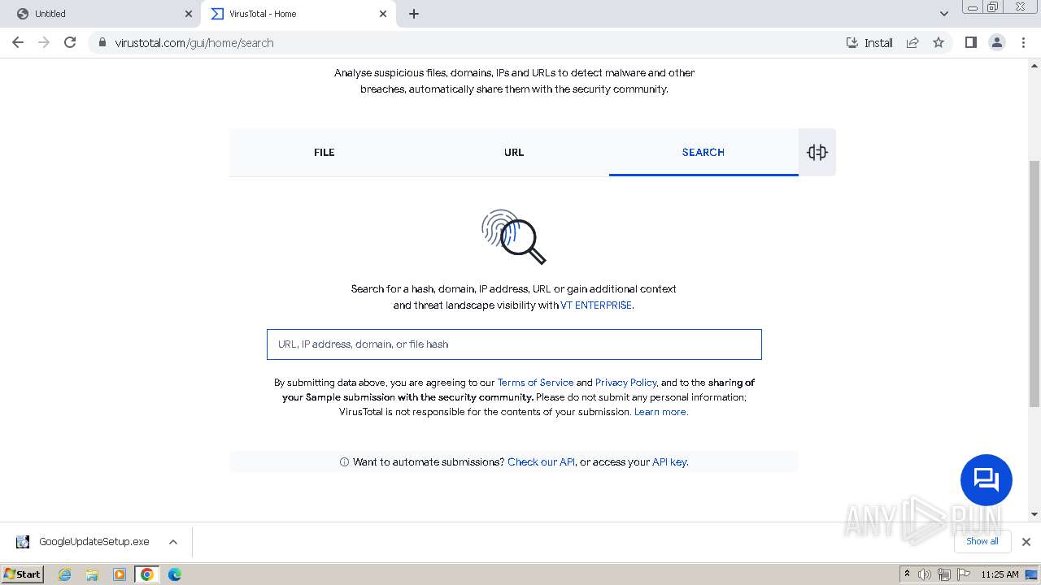
Task: Focus the URL, IP address, domain search field
Action: click(x=514, y=344)
